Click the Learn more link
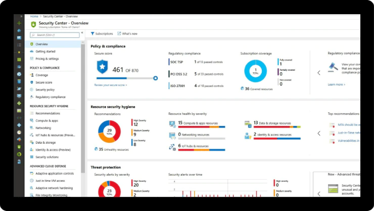This screenshot has width=374, height=211. [336, 85]
